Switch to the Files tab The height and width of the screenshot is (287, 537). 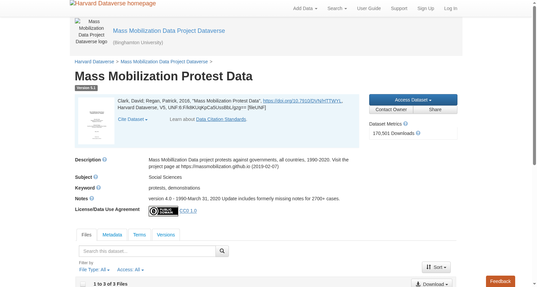pos(87,235)
